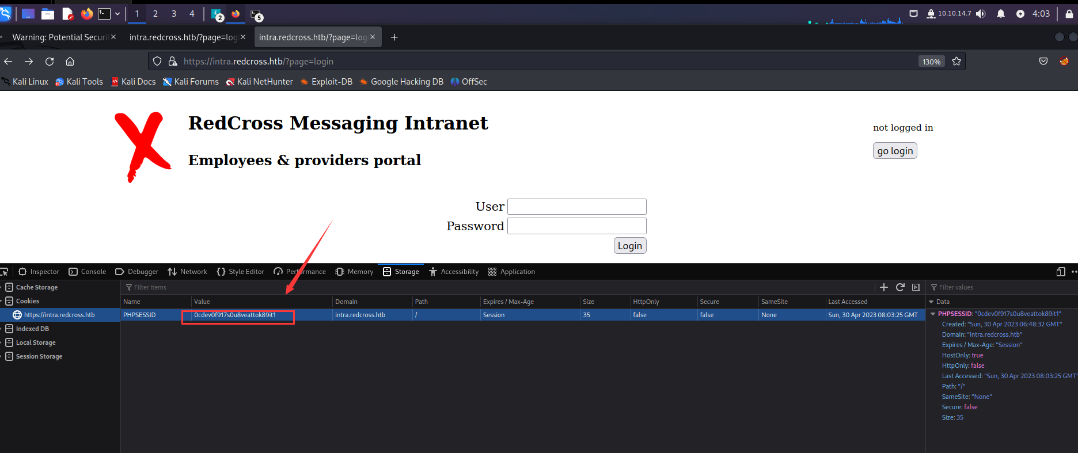Open the terminal windows group with badge 5
1078x453 pixels.
pos(257,15)
